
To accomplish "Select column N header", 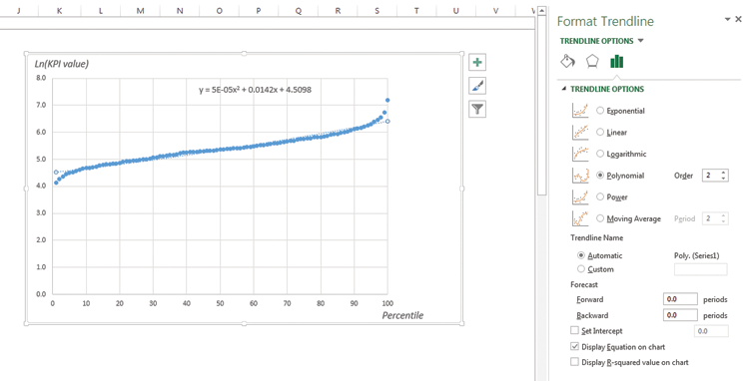I will pyautogui.click(x=180, y=11).
